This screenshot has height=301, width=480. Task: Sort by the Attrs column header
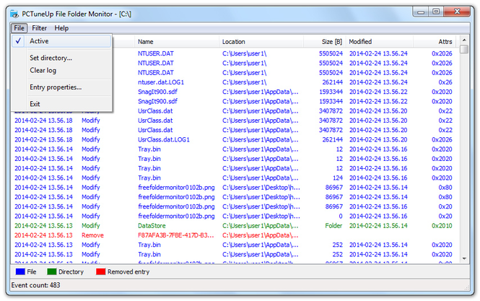click(435, 42)
